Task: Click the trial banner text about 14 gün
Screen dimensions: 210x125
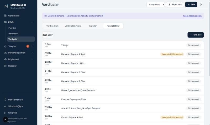Action: tap(75, 16)
